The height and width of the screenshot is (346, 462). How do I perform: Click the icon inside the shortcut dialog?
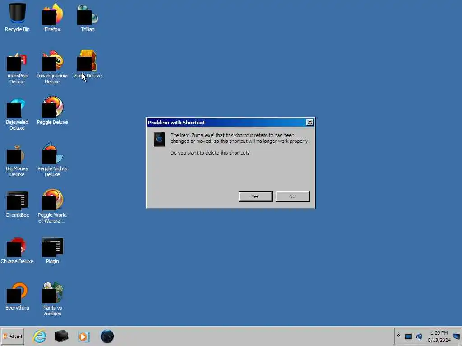[x=159, y=139]
